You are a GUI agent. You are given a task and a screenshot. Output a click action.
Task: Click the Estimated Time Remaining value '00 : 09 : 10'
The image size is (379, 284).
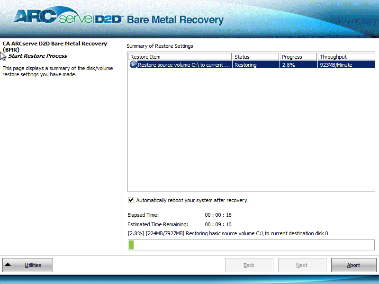pyautogui.click(x=218, y=224)
